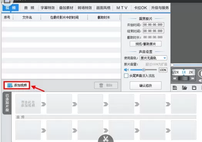The height and width of the screenshot is (142, 202).
Task: Click the 添加视频 button
Action: (17, 85)
